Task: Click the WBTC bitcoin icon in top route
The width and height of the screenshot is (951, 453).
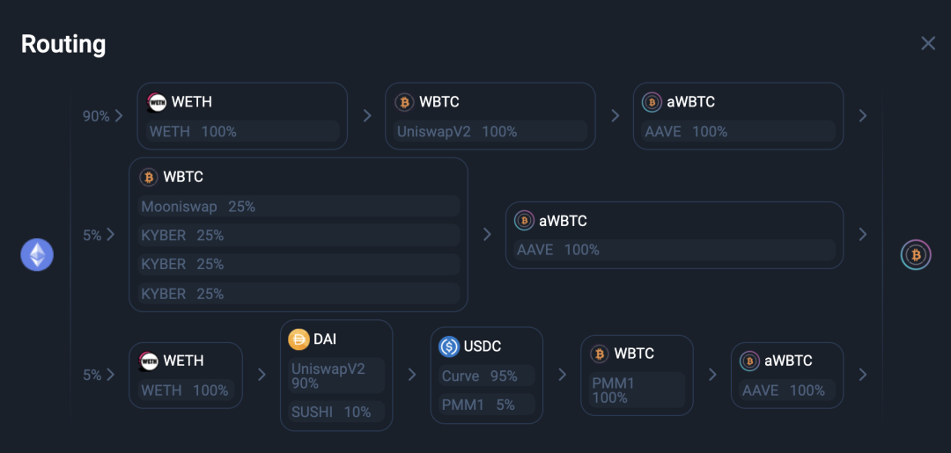Action: [404, 102]
